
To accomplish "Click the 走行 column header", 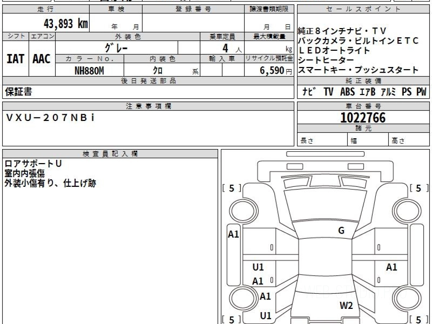I will click(x=46, y=9).
